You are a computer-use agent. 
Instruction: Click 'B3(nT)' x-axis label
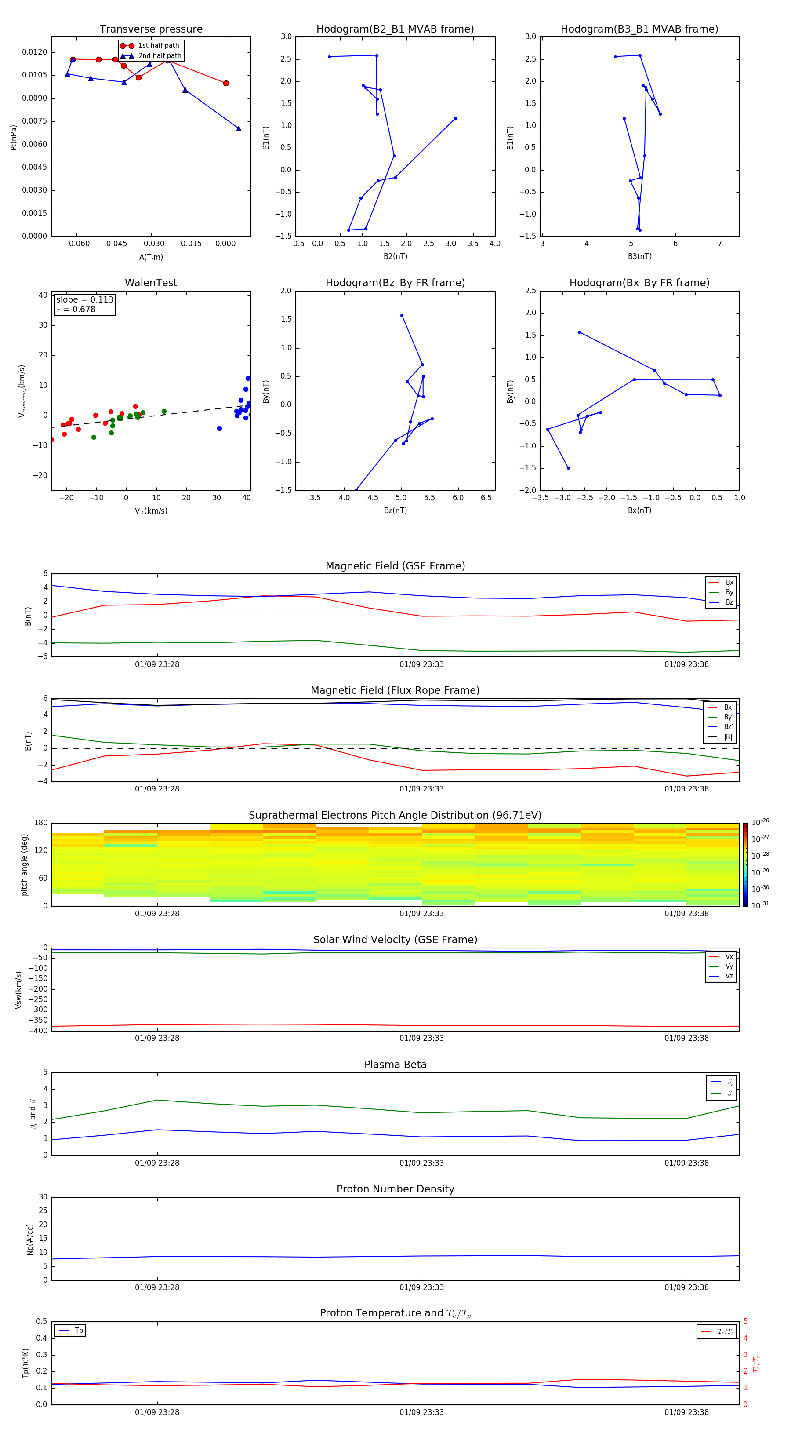(639, 256)
